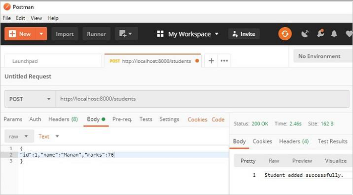The image size is (353, 195).
Task: Click the request URL input field
Action: point(202,99)
